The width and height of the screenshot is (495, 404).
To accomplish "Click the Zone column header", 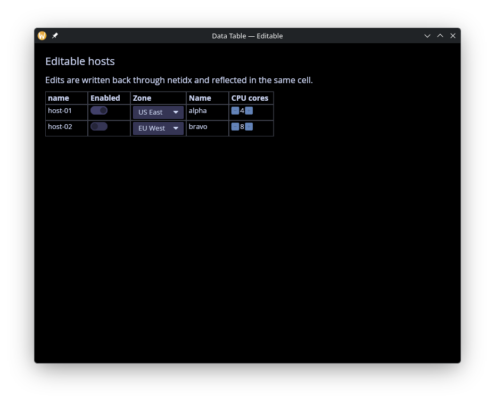I will coord(142,98).
